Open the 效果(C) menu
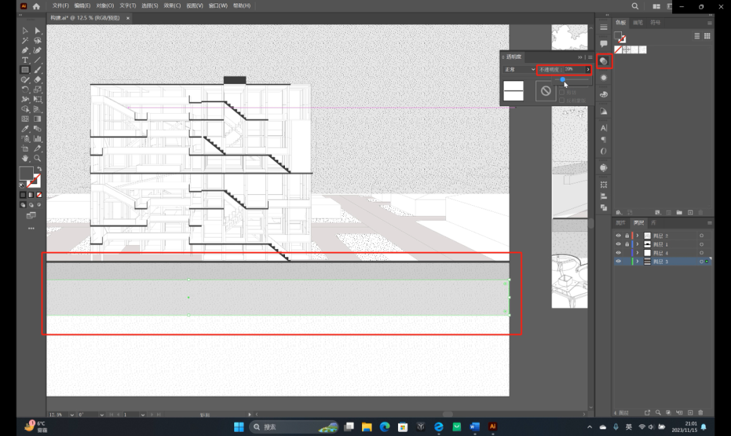 point(172,5)
